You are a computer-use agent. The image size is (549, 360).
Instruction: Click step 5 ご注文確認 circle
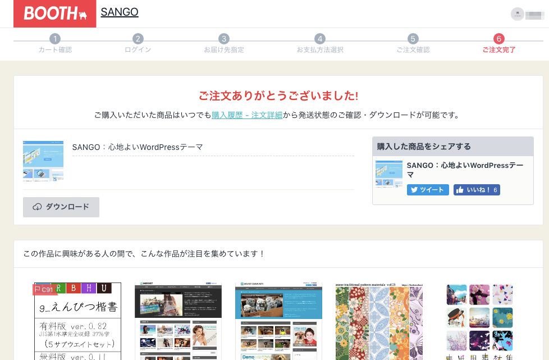click(x=413, y=39)
